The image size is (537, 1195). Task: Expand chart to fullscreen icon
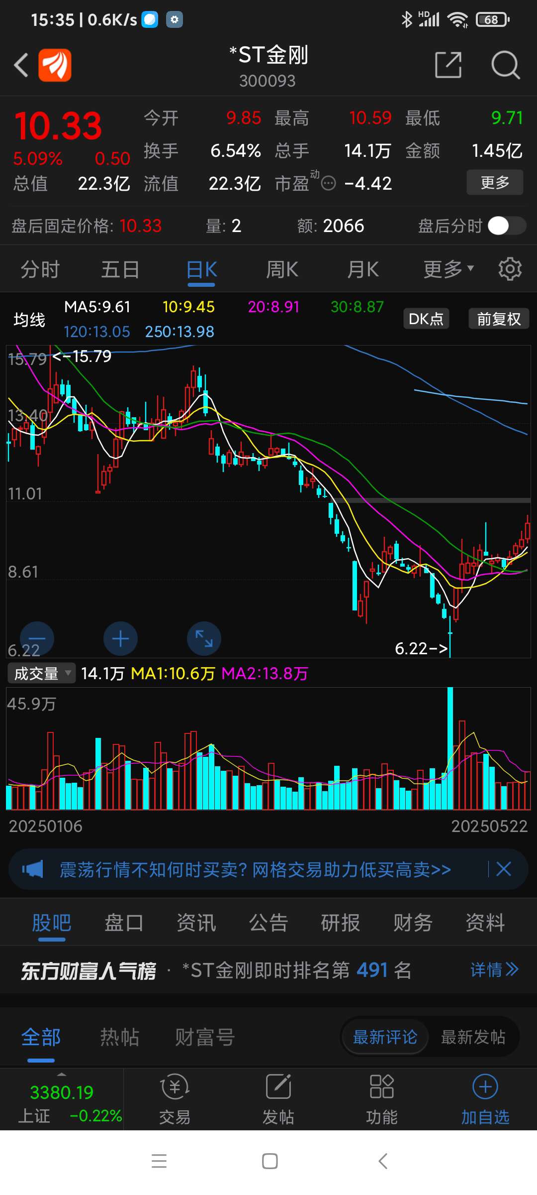click(x=204, y=638)
